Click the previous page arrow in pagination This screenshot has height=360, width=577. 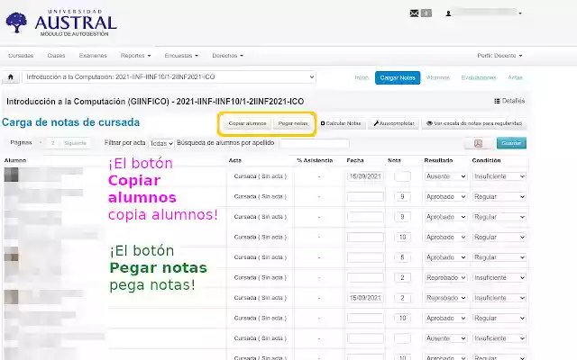pos(41,143)
